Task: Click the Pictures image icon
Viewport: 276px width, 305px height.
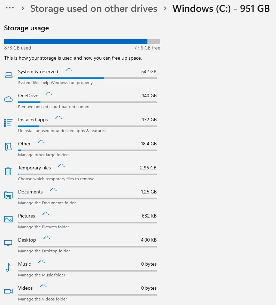Action: point(8,219)
